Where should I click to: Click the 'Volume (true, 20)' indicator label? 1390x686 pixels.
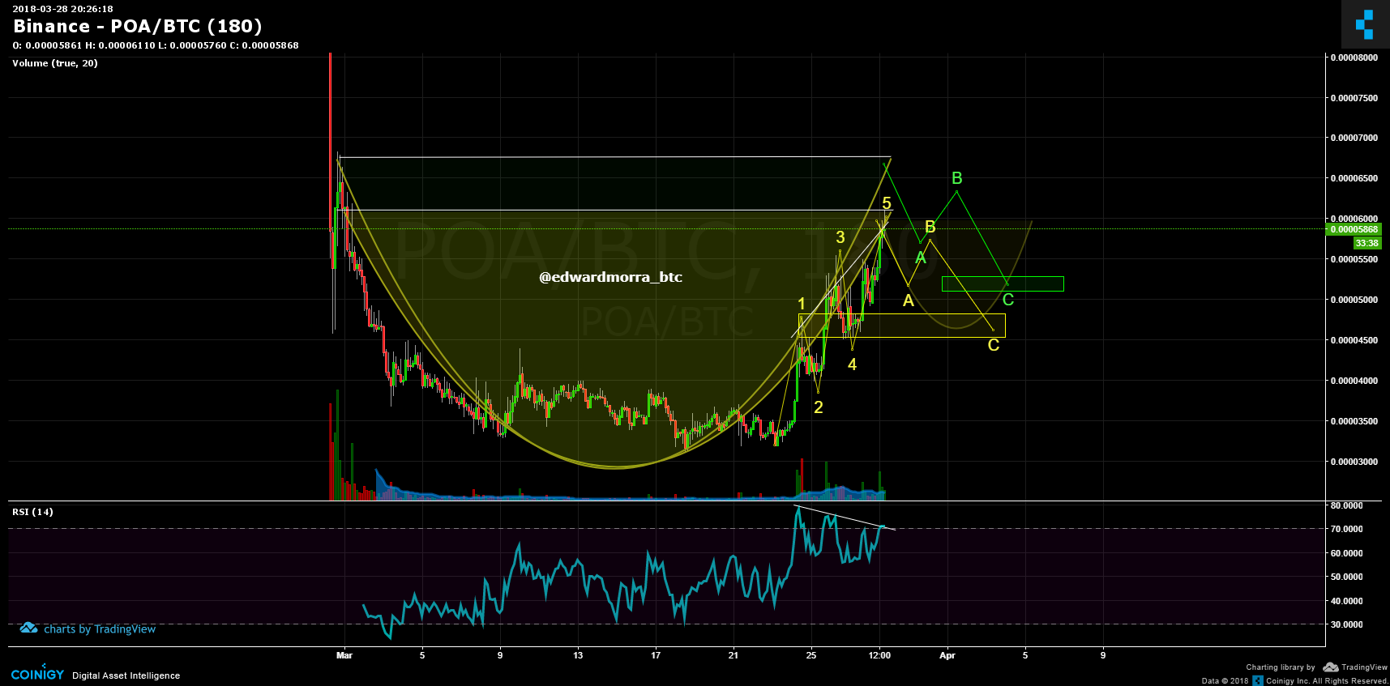pyautogui.click(x=55, y=63)
